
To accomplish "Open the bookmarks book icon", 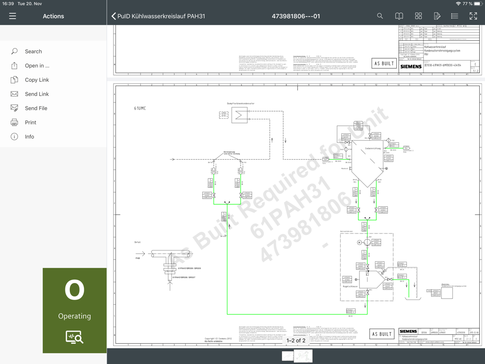I will coord(399,16).
